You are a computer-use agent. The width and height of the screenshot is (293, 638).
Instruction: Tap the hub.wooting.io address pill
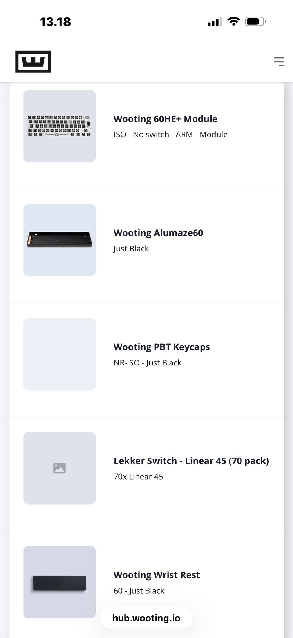[x=146, y=618]
